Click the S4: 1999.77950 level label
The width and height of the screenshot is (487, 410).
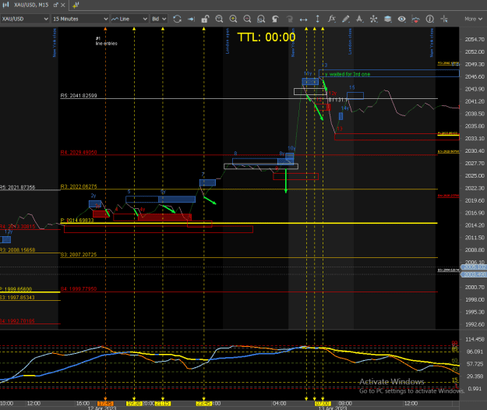(x=79, y=289)
